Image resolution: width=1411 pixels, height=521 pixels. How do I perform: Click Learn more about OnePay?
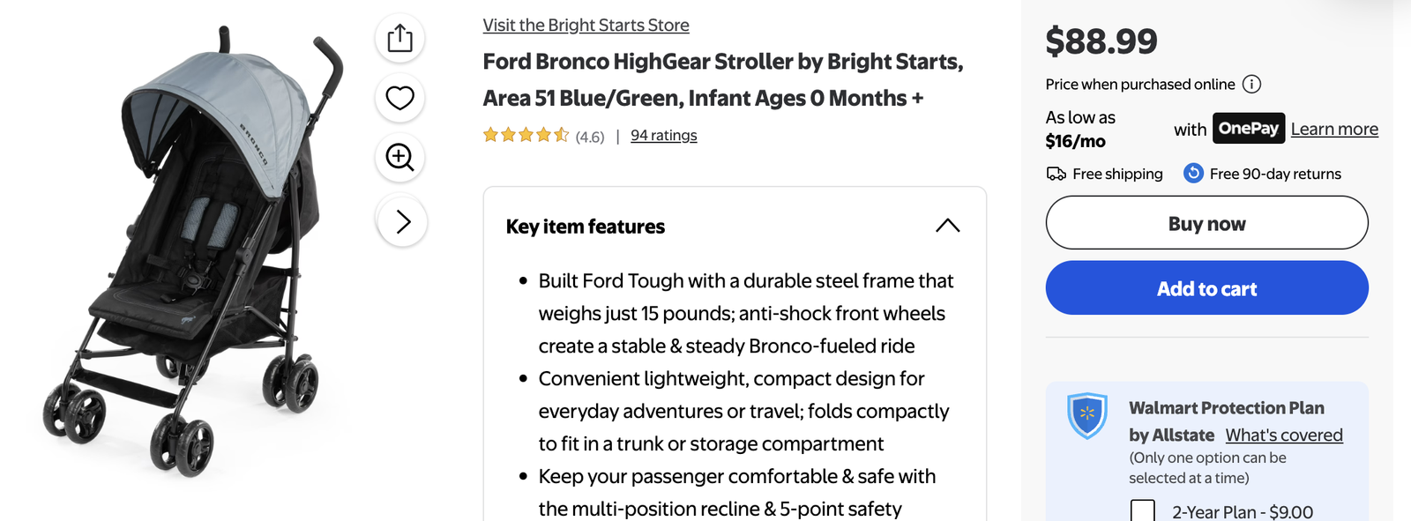click(1334, 130)
